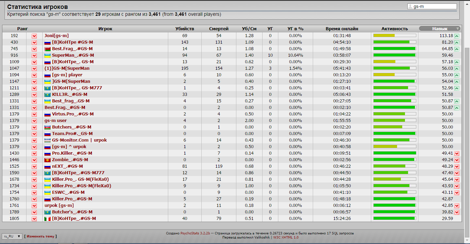Screen dimensions: 470x244
Task: Sort table by Смертей column
Action: (x=219, y=29)
